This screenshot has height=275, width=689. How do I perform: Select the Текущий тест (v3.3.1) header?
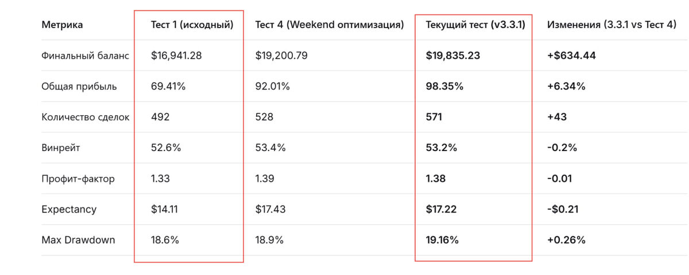point(475,25)
